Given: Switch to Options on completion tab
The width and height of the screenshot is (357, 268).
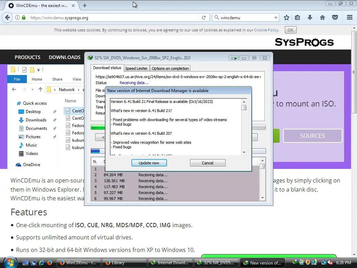Looking at the screenshot, I should (170, 68).
